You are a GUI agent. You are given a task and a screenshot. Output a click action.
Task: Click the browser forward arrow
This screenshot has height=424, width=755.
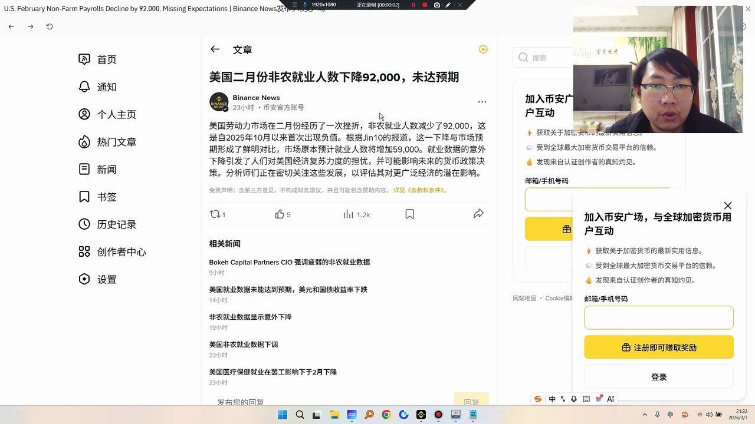tap(31, 26)
